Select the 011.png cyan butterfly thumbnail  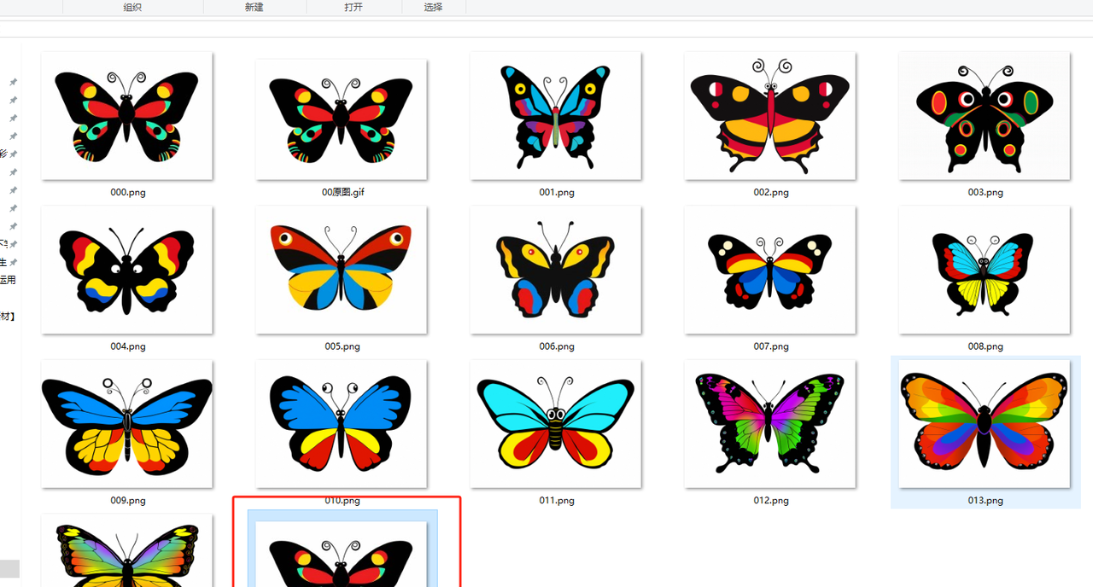[556, 424]
